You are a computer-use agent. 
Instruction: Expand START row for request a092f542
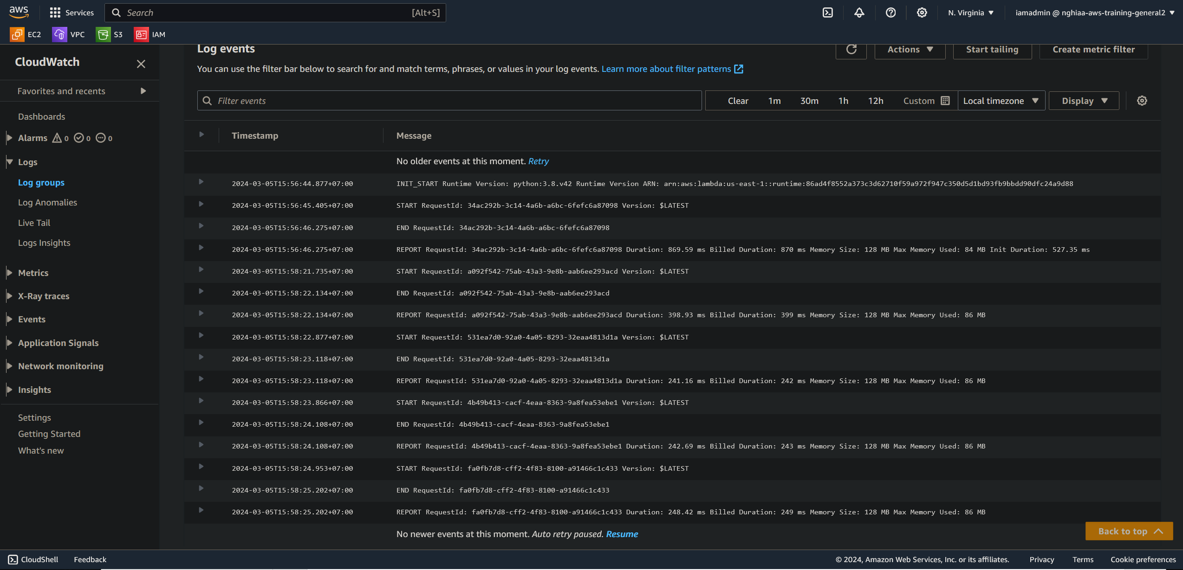201,269
